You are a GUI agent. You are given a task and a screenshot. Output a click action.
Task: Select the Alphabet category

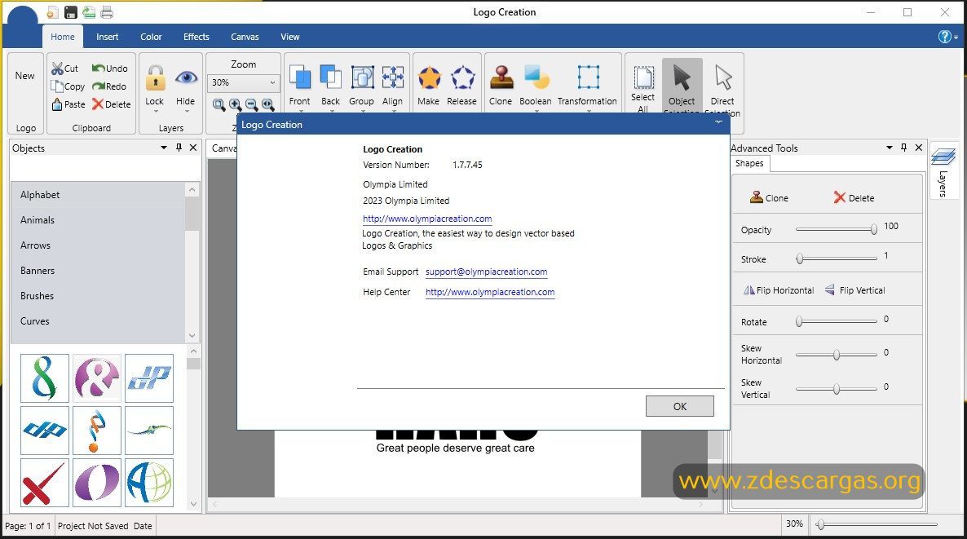point(98,195)
